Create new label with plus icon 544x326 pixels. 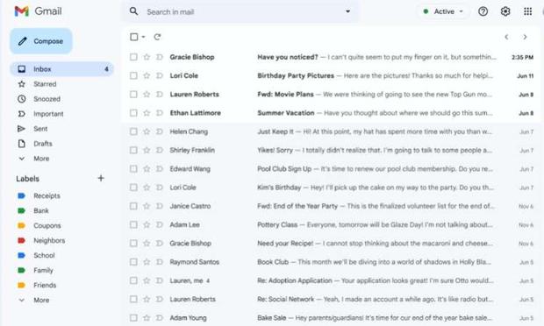pyautogui.click(x=101, y=178)
